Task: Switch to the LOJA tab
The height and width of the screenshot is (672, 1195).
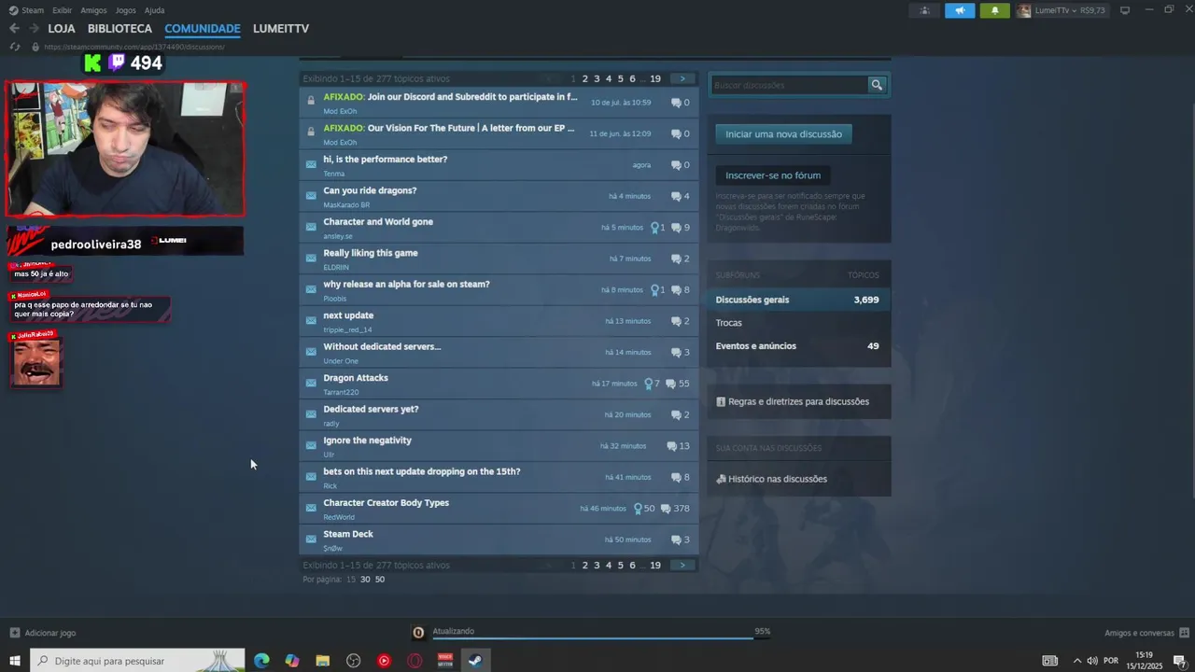Action: click(62, 29)
